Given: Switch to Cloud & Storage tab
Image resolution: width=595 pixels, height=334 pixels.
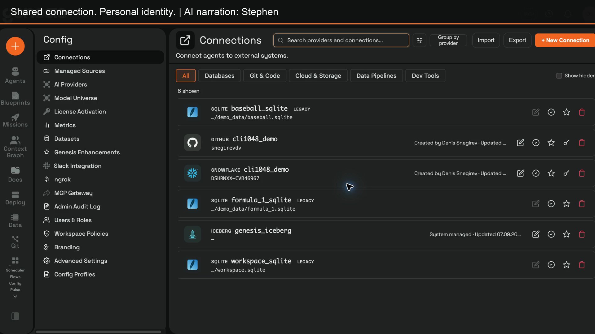Looking at the screenshot, I should pos(318,75).
